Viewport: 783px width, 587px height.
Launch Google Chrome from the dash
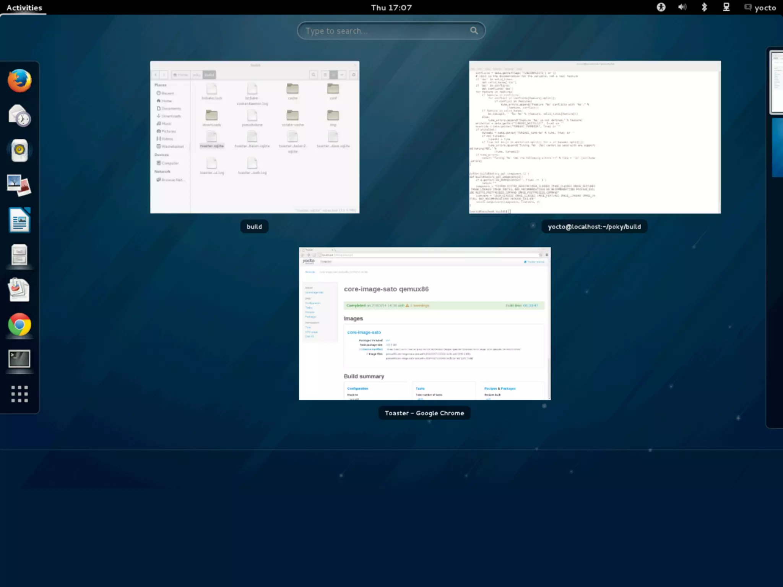click(19, 324)
